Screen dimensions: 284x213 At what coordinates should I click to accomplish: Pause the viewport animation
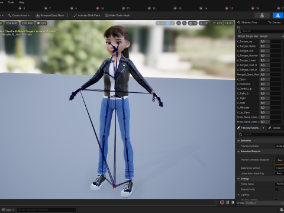click(228, 202)
